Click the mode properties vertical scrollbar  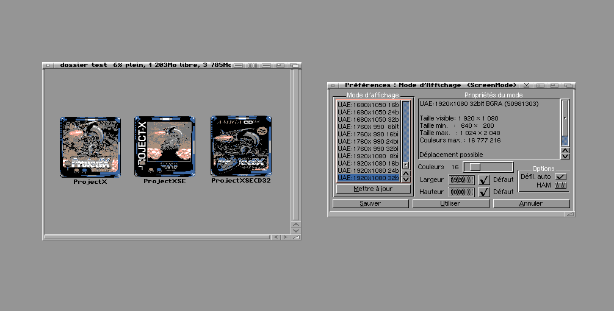pyautogui.click(x=565, y=123)
